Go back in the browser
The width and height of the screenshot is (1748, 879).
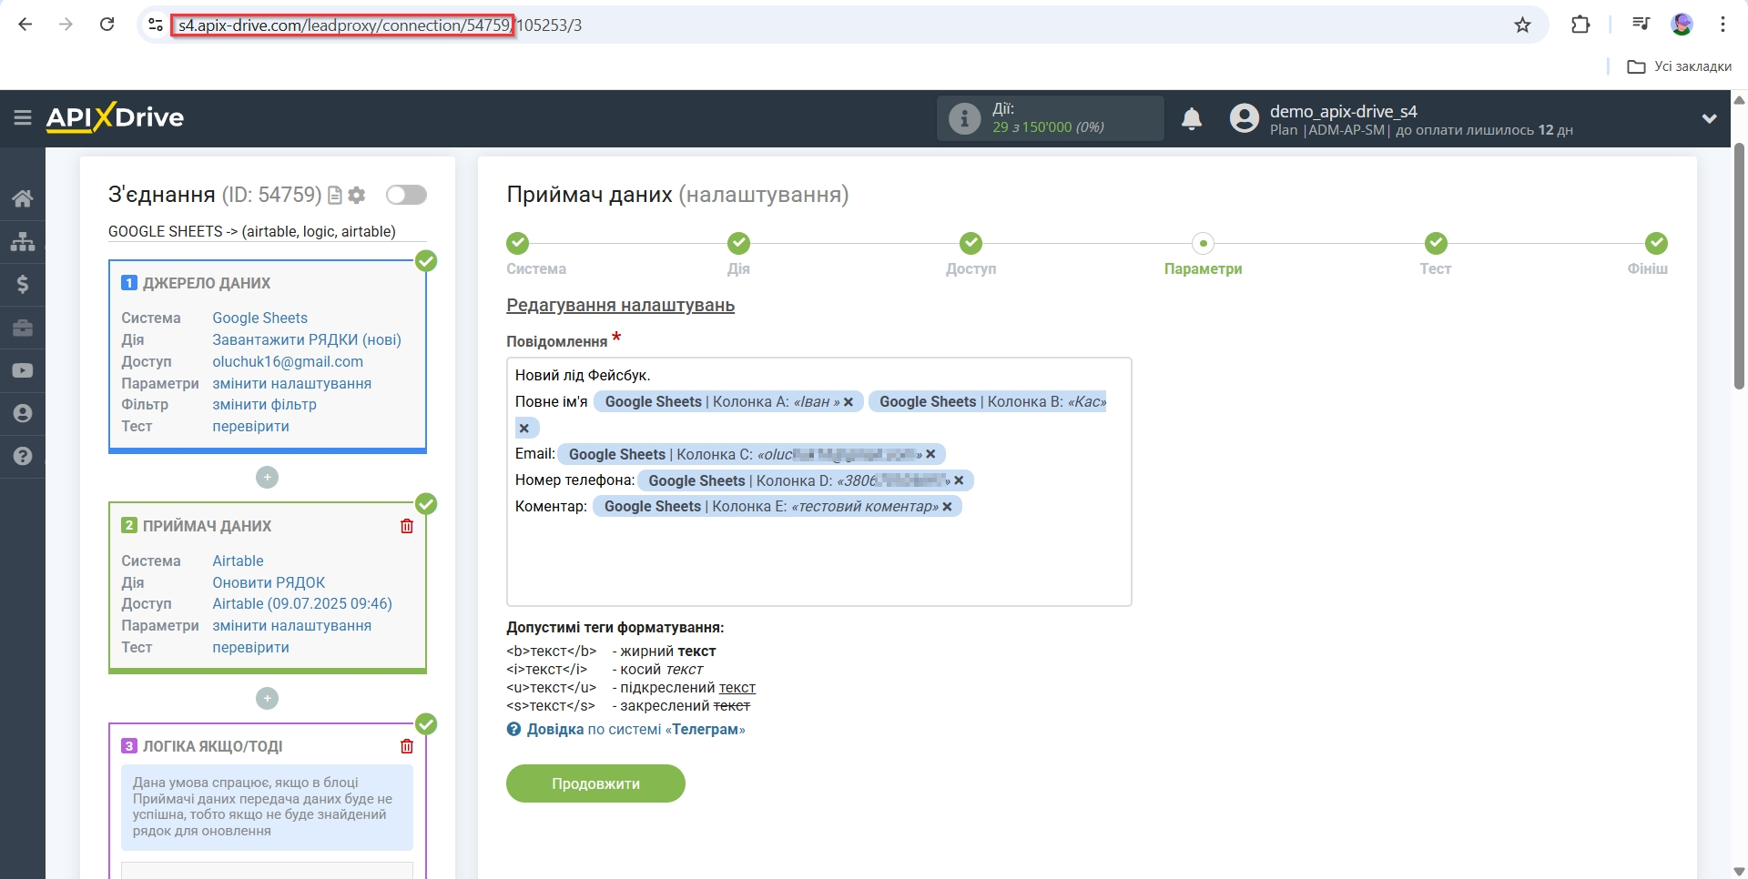tap(25, 25)
